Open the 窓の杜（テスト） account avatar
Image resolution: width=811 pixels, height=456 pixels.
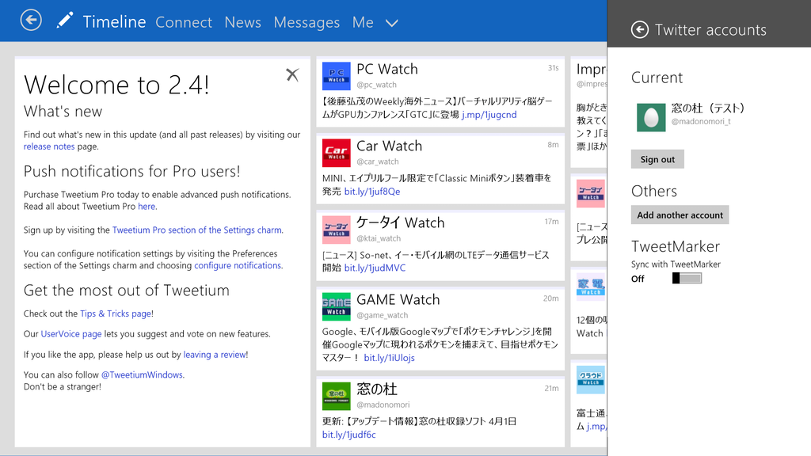point(650,116)
